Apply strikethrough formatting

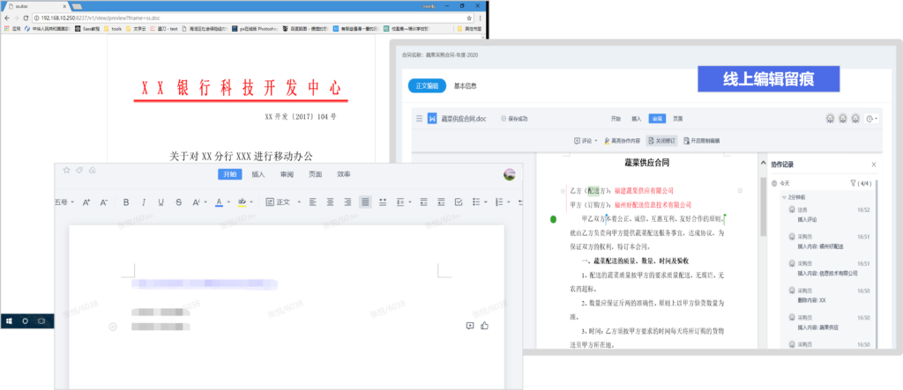180,202
